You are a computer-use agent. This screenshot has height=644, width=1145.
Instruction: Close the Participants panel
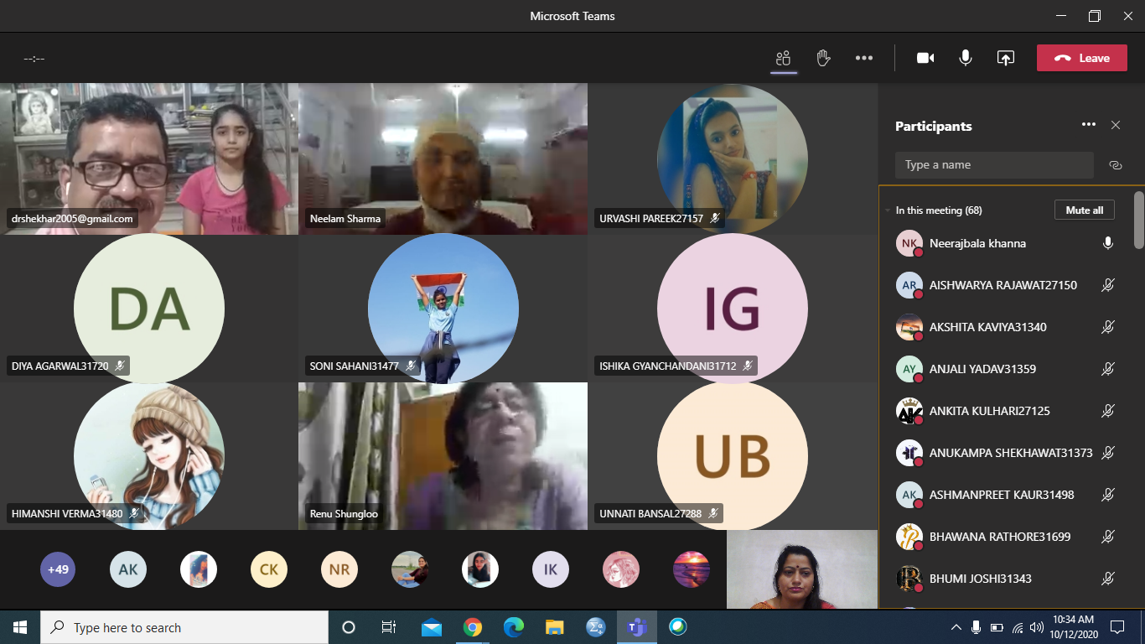click(x=1115, y=125)
